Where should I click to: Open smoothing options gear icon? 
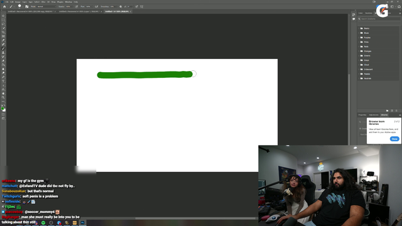pos(121,7)
